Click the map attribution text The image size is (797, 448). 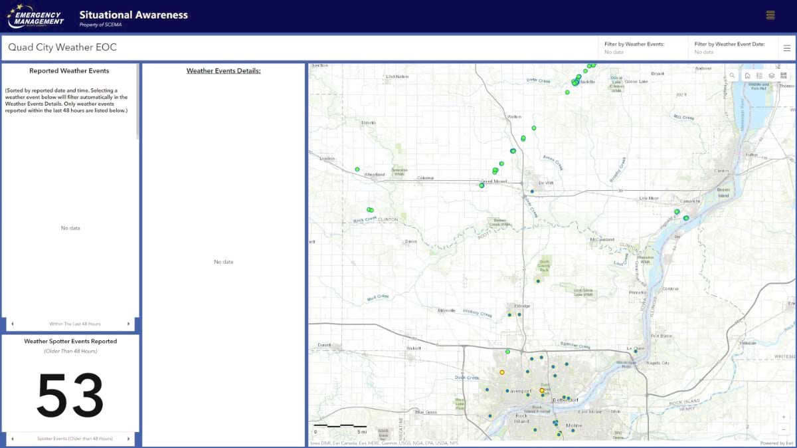click(384, 443)
